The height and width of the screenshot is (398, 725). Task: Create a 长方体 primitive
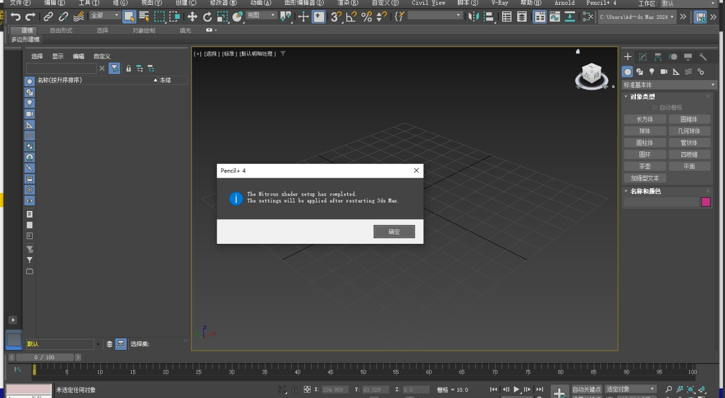(x=645, y=119)
